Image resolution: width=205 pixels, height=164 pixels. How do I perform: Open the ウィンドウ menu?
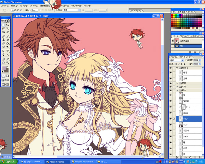[x=76, y=6]
